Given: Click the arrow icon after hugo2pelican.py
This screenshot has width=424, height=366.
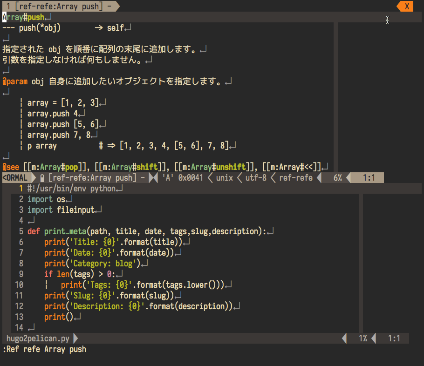Looking at the screenshot, I should [x=76, y=339].
